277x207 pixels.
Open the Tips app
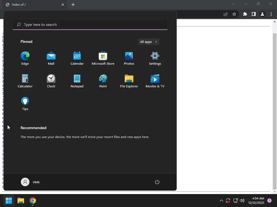[25, 104]
